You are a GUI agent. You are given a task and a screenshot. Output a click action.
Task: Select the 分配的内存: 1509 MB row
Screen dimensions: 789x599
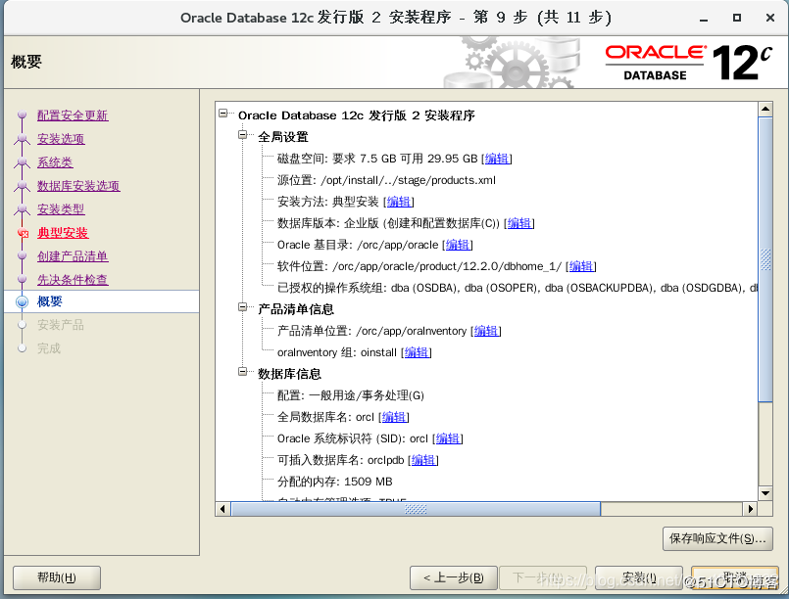click(x=334, y=482)
